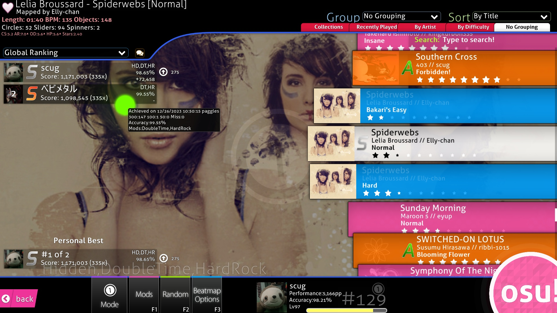The height and width of the screenshot is (313, 557).
Task: Switch to the Recently Played tab
Action: coord(373,27)
